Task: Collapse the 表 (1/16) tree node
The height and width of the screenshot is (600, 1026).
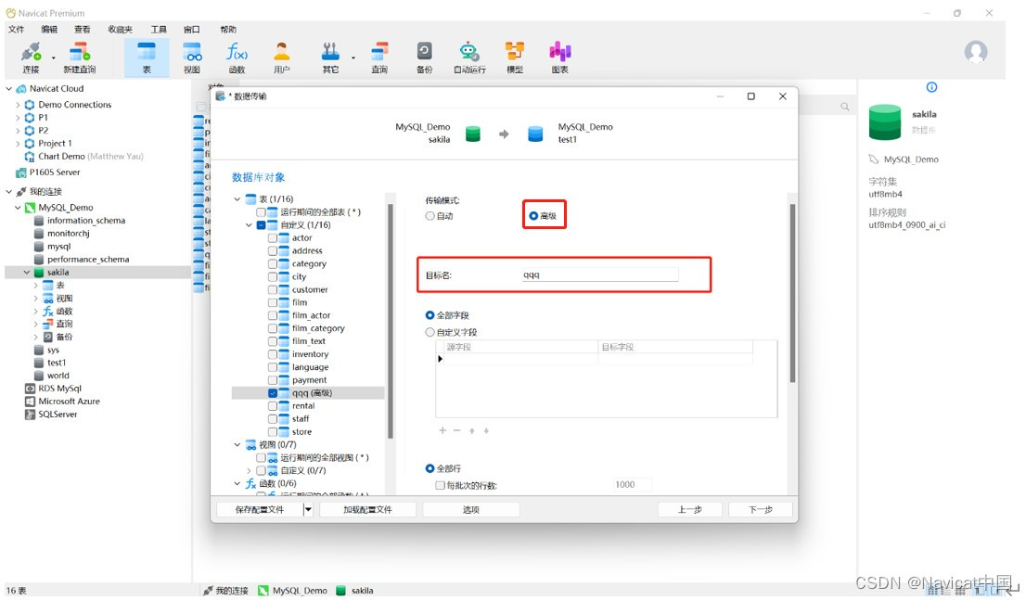Action: click(x=237, y=198)
